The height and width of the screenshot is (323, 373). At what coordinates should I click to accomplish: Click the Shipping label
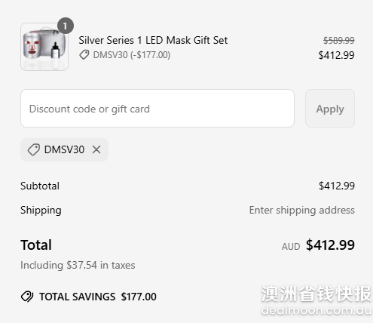(x=41, y=211)
